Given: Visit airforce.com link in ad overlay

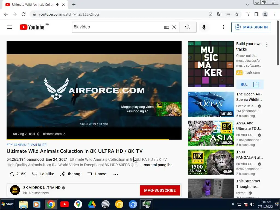Looking at the screenshot, I should point(54,134).
